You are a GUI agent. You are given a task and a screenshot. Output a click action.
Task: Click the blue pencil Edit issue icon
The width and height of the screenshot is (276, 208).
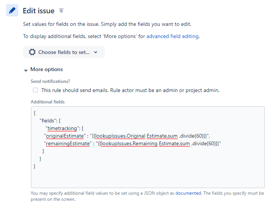12,10
